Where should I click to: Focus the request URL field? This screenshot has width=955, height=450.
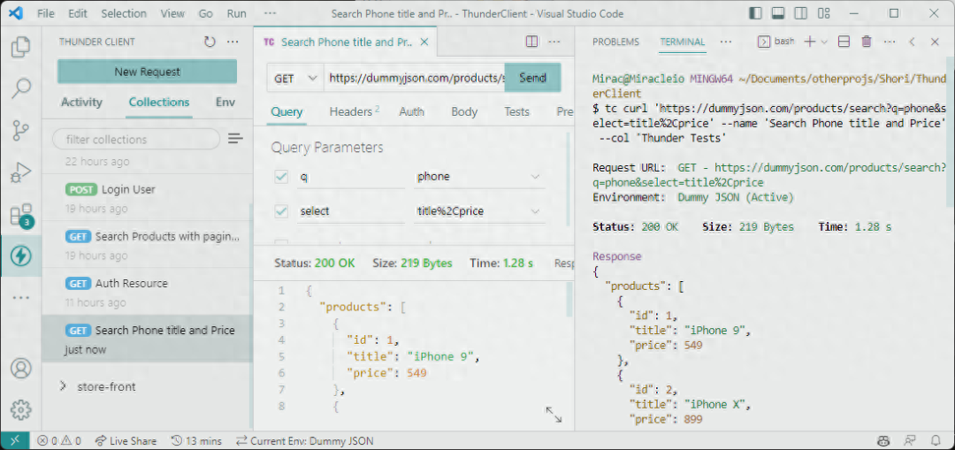414,78
